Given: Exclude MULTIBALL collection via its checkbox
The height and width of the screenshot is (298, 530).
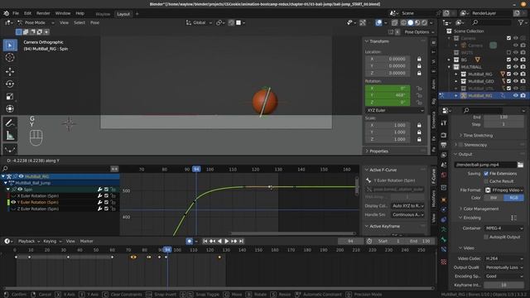Looking at the screenshot, I should pos(508,66).
